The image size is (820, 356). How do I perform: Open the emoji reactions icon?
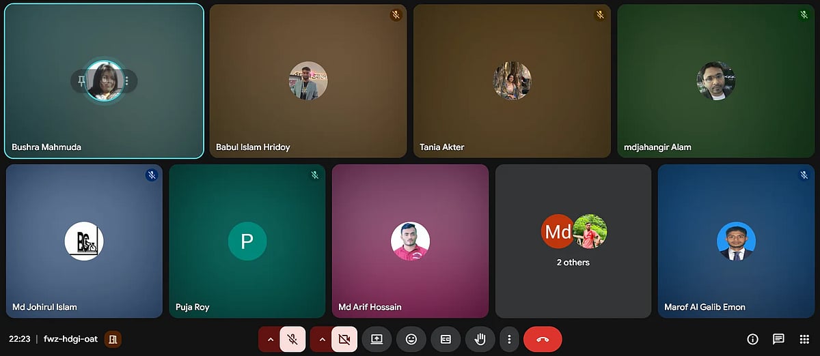[x=411, y=339]
